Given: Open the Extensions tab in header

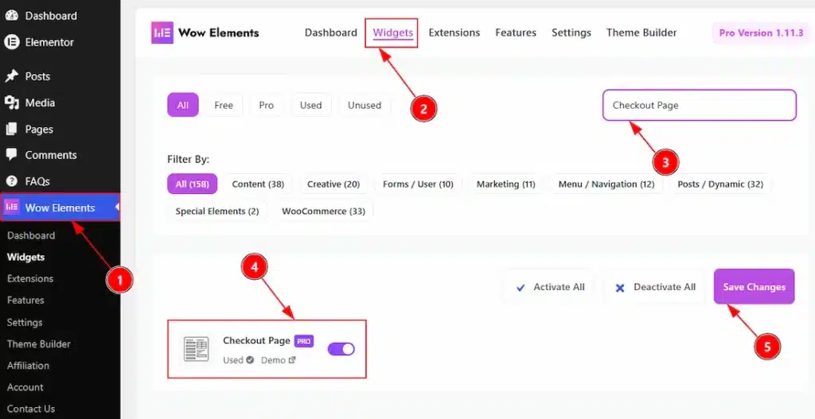Looking at the screenshot, I should tap(454, 33).
